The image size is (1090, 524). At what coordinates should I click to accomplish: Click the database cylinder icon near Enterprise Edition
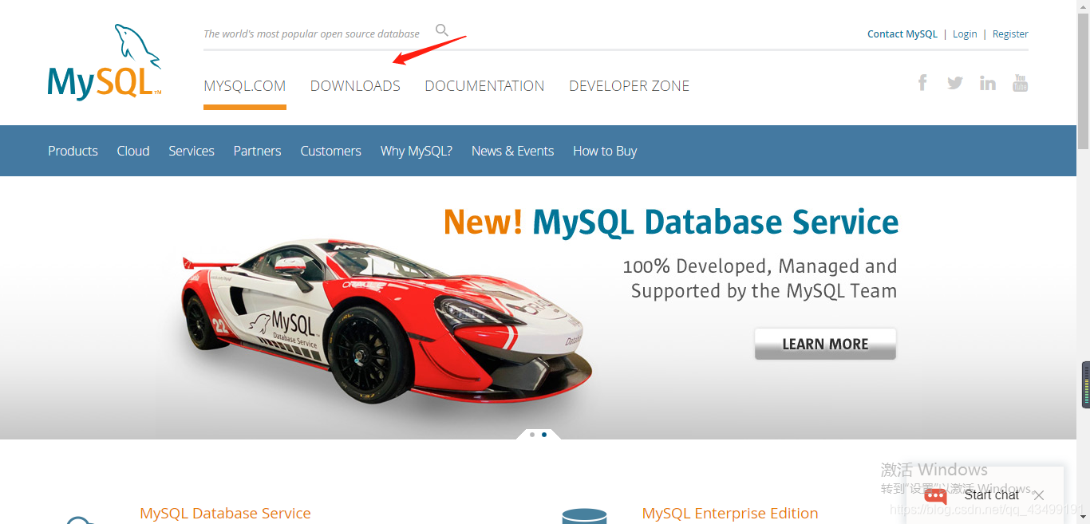click(x=584, y=517)
